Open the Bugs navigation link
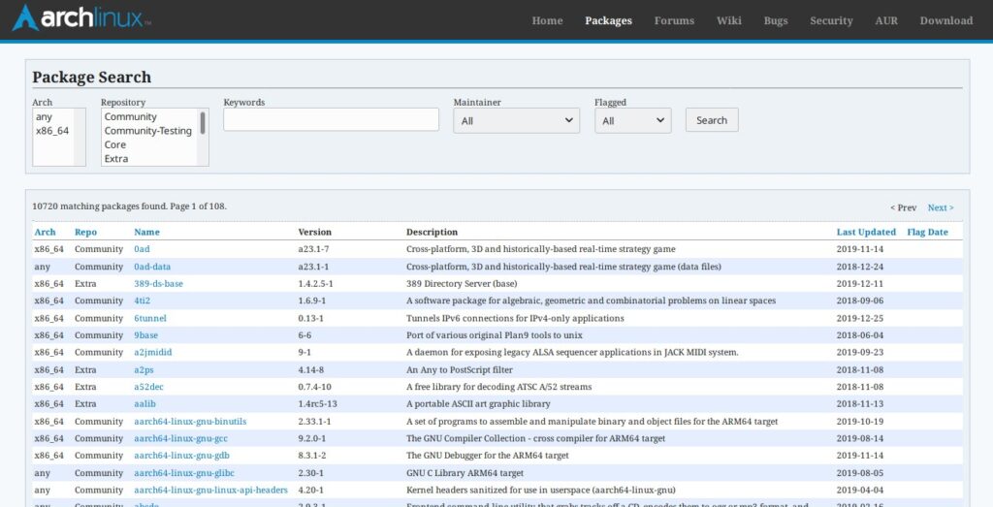 [x=775, y=20]
